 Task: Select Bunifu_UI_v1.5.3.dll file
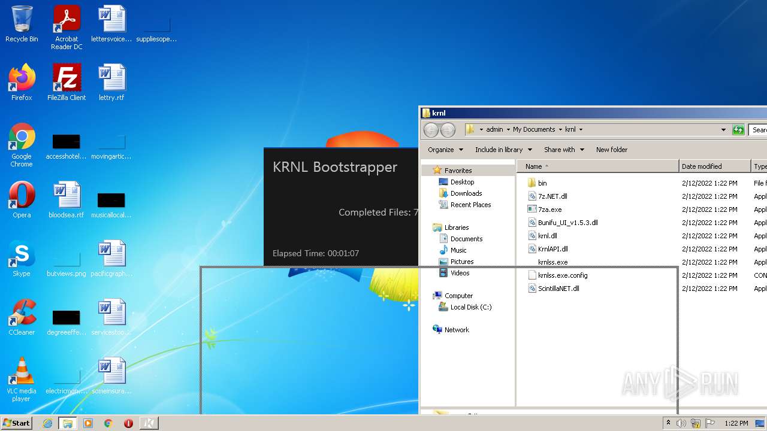click(563, 223)
